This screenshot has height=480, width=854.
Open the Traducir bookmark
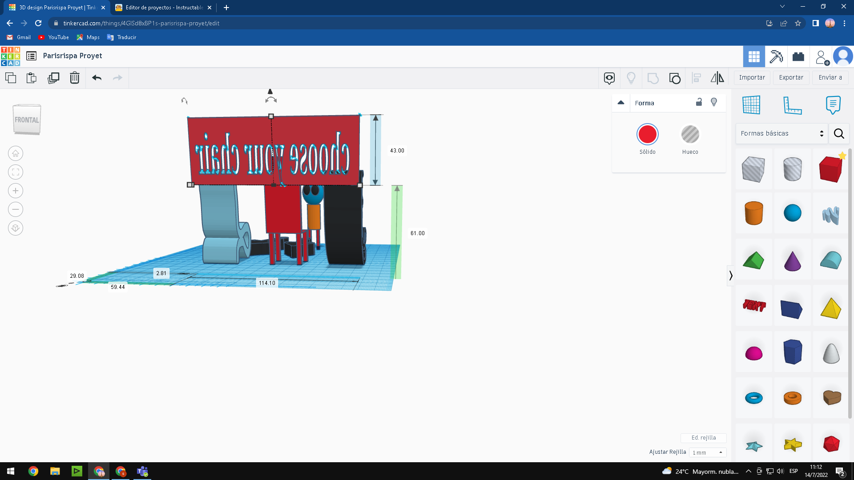(122, 37)
